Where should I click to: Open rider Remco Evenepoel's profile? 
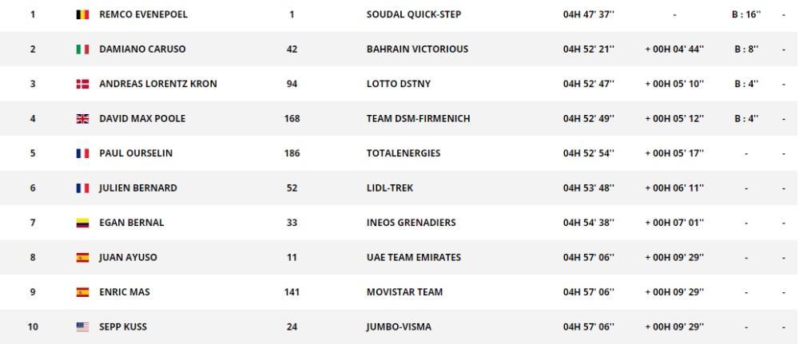pyautogui.click(x=143, y=14)
